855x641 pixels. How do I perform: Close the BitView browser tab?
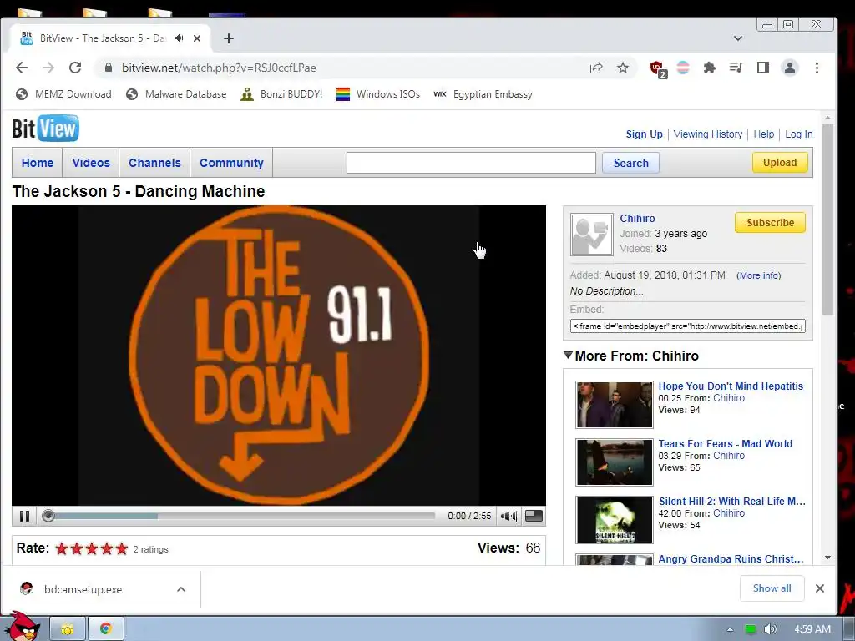tap(197, 38)
